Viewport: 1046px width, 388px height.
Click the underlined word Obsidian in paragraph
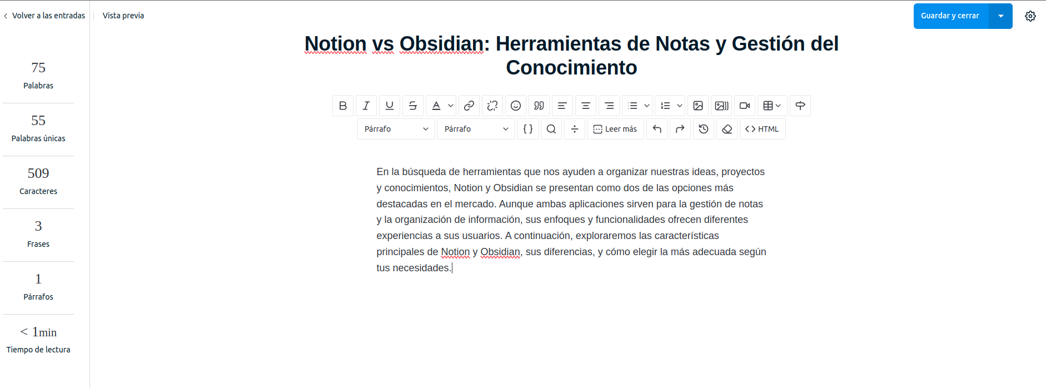500,252
